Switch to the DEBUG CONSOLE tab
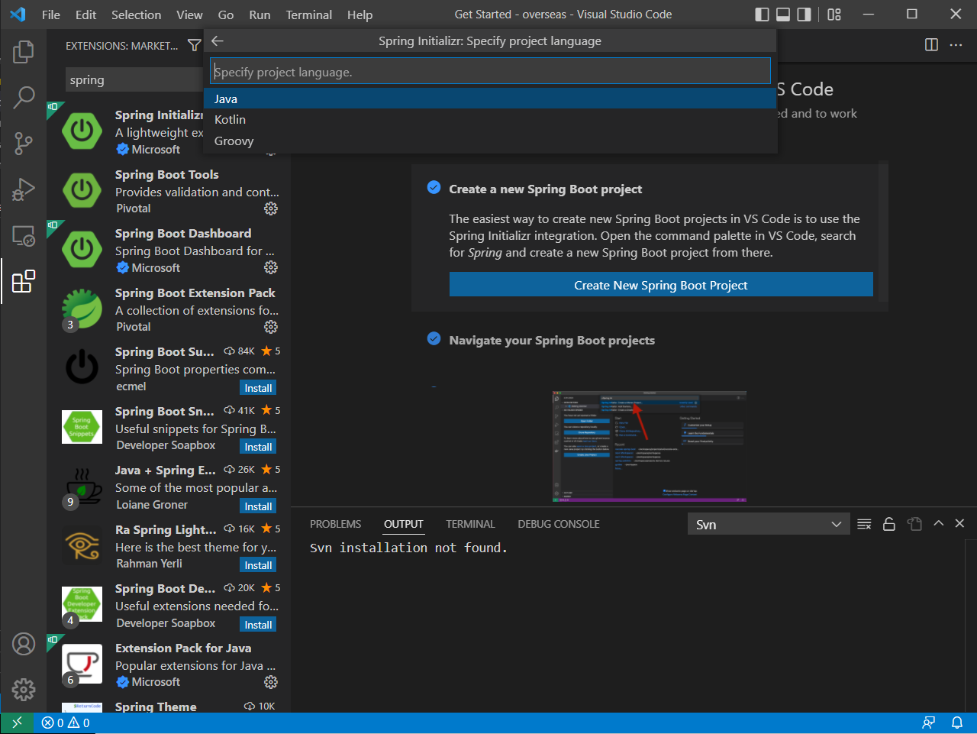 pyautogui.click(x=559, y=524)
